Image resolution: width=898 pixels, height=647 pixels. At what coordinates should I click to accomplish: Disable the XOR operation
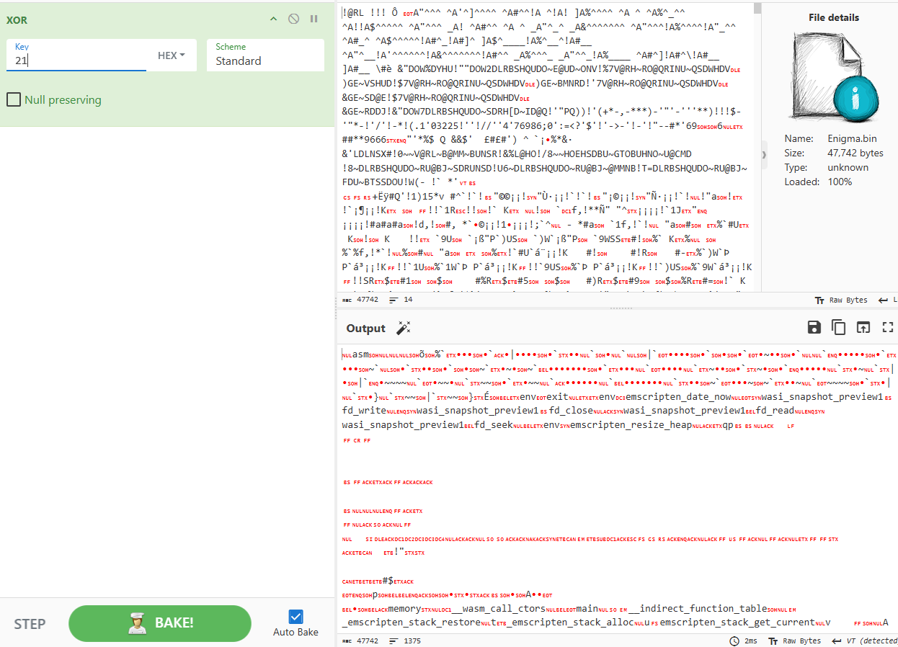pyautogui.click(x=293, y=19)
